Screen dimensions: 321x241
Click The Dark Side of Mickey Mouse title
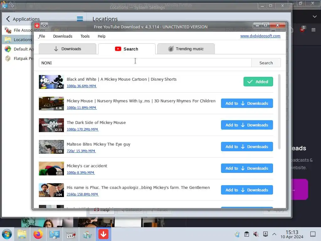coord(96,123)
